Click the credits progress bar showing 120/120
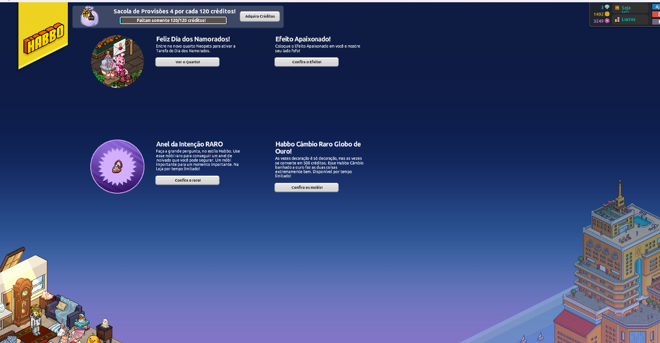Image resolution: width=660 pixels, height=343 pixels. click(x=173, y=21)
